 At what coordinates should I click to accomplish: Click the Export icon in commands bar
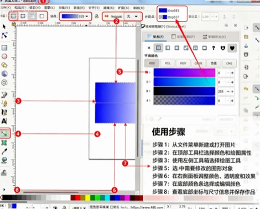(246, 76)
